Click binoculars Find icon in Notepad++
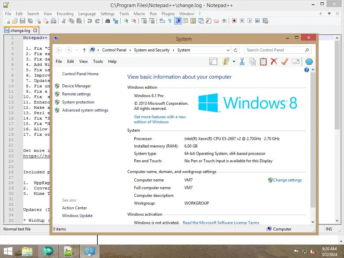 tap(108, 21)
